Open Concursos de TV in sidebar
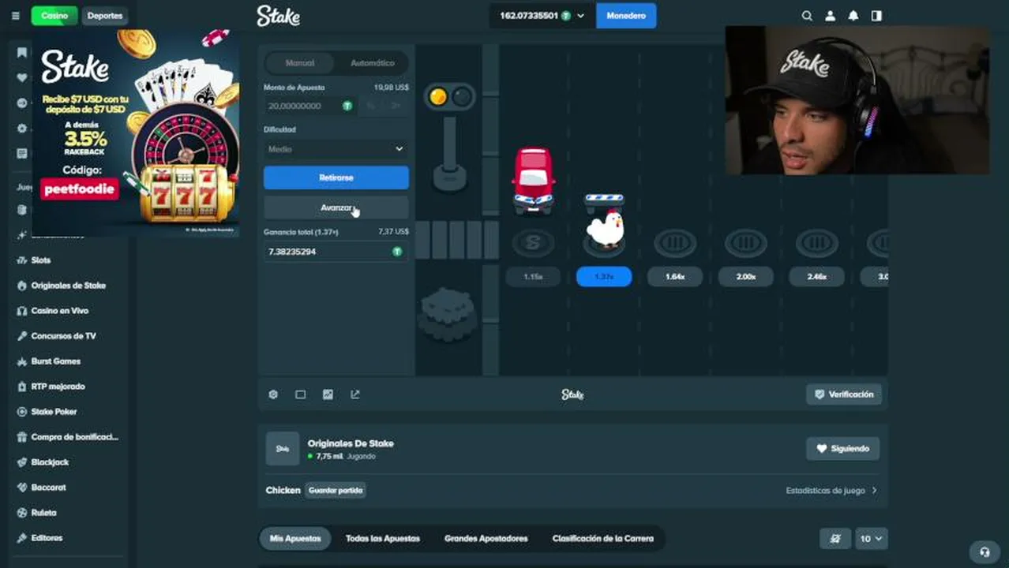The width and height of the screenshot is (1009, 568). 63,336
